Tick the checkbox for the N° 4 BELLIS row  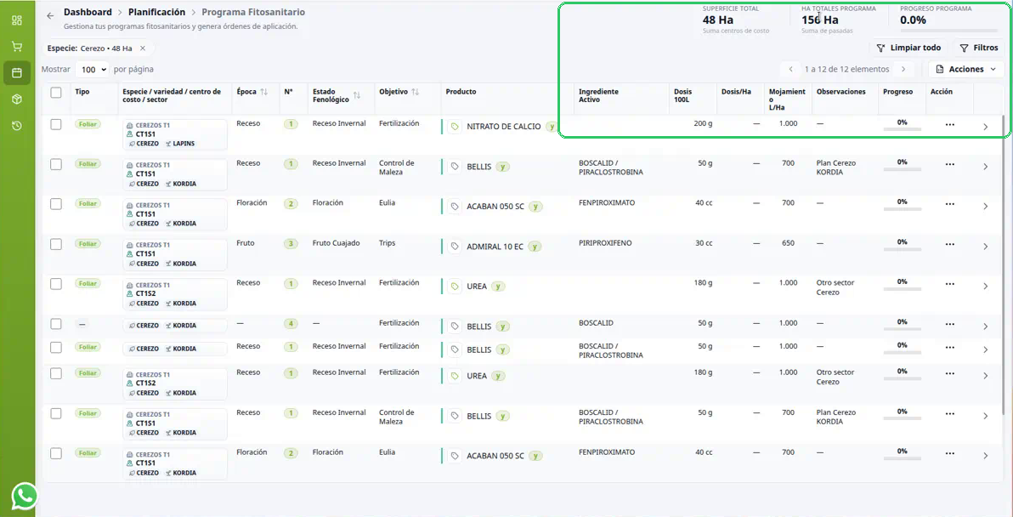56,324
